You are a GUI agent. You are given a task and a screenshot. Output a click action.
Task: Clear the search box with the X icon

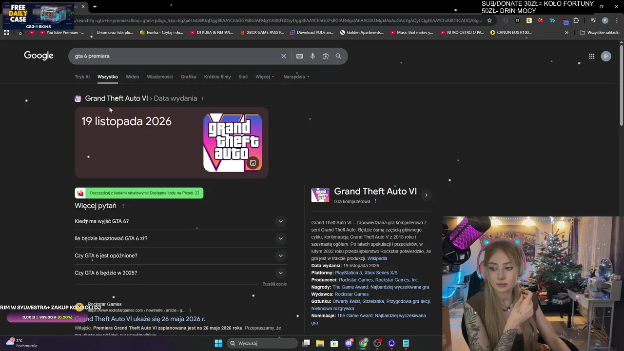(283, 56)
